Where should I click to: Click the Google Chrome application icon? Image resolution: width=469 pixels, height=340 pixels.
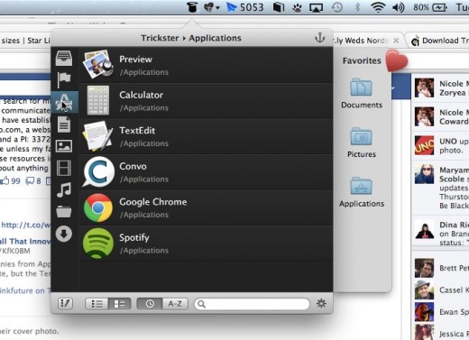pyautogui.click(x=98, y=207)
